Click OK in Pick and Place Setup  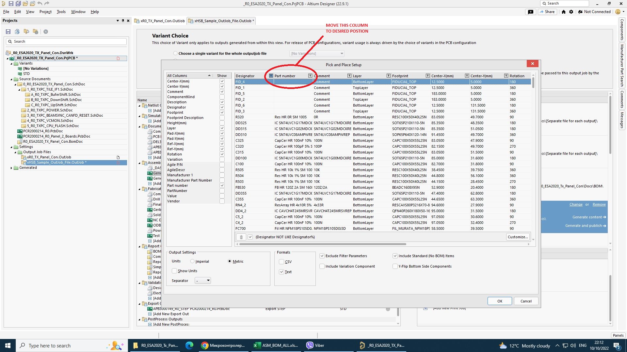click(500, 301)
